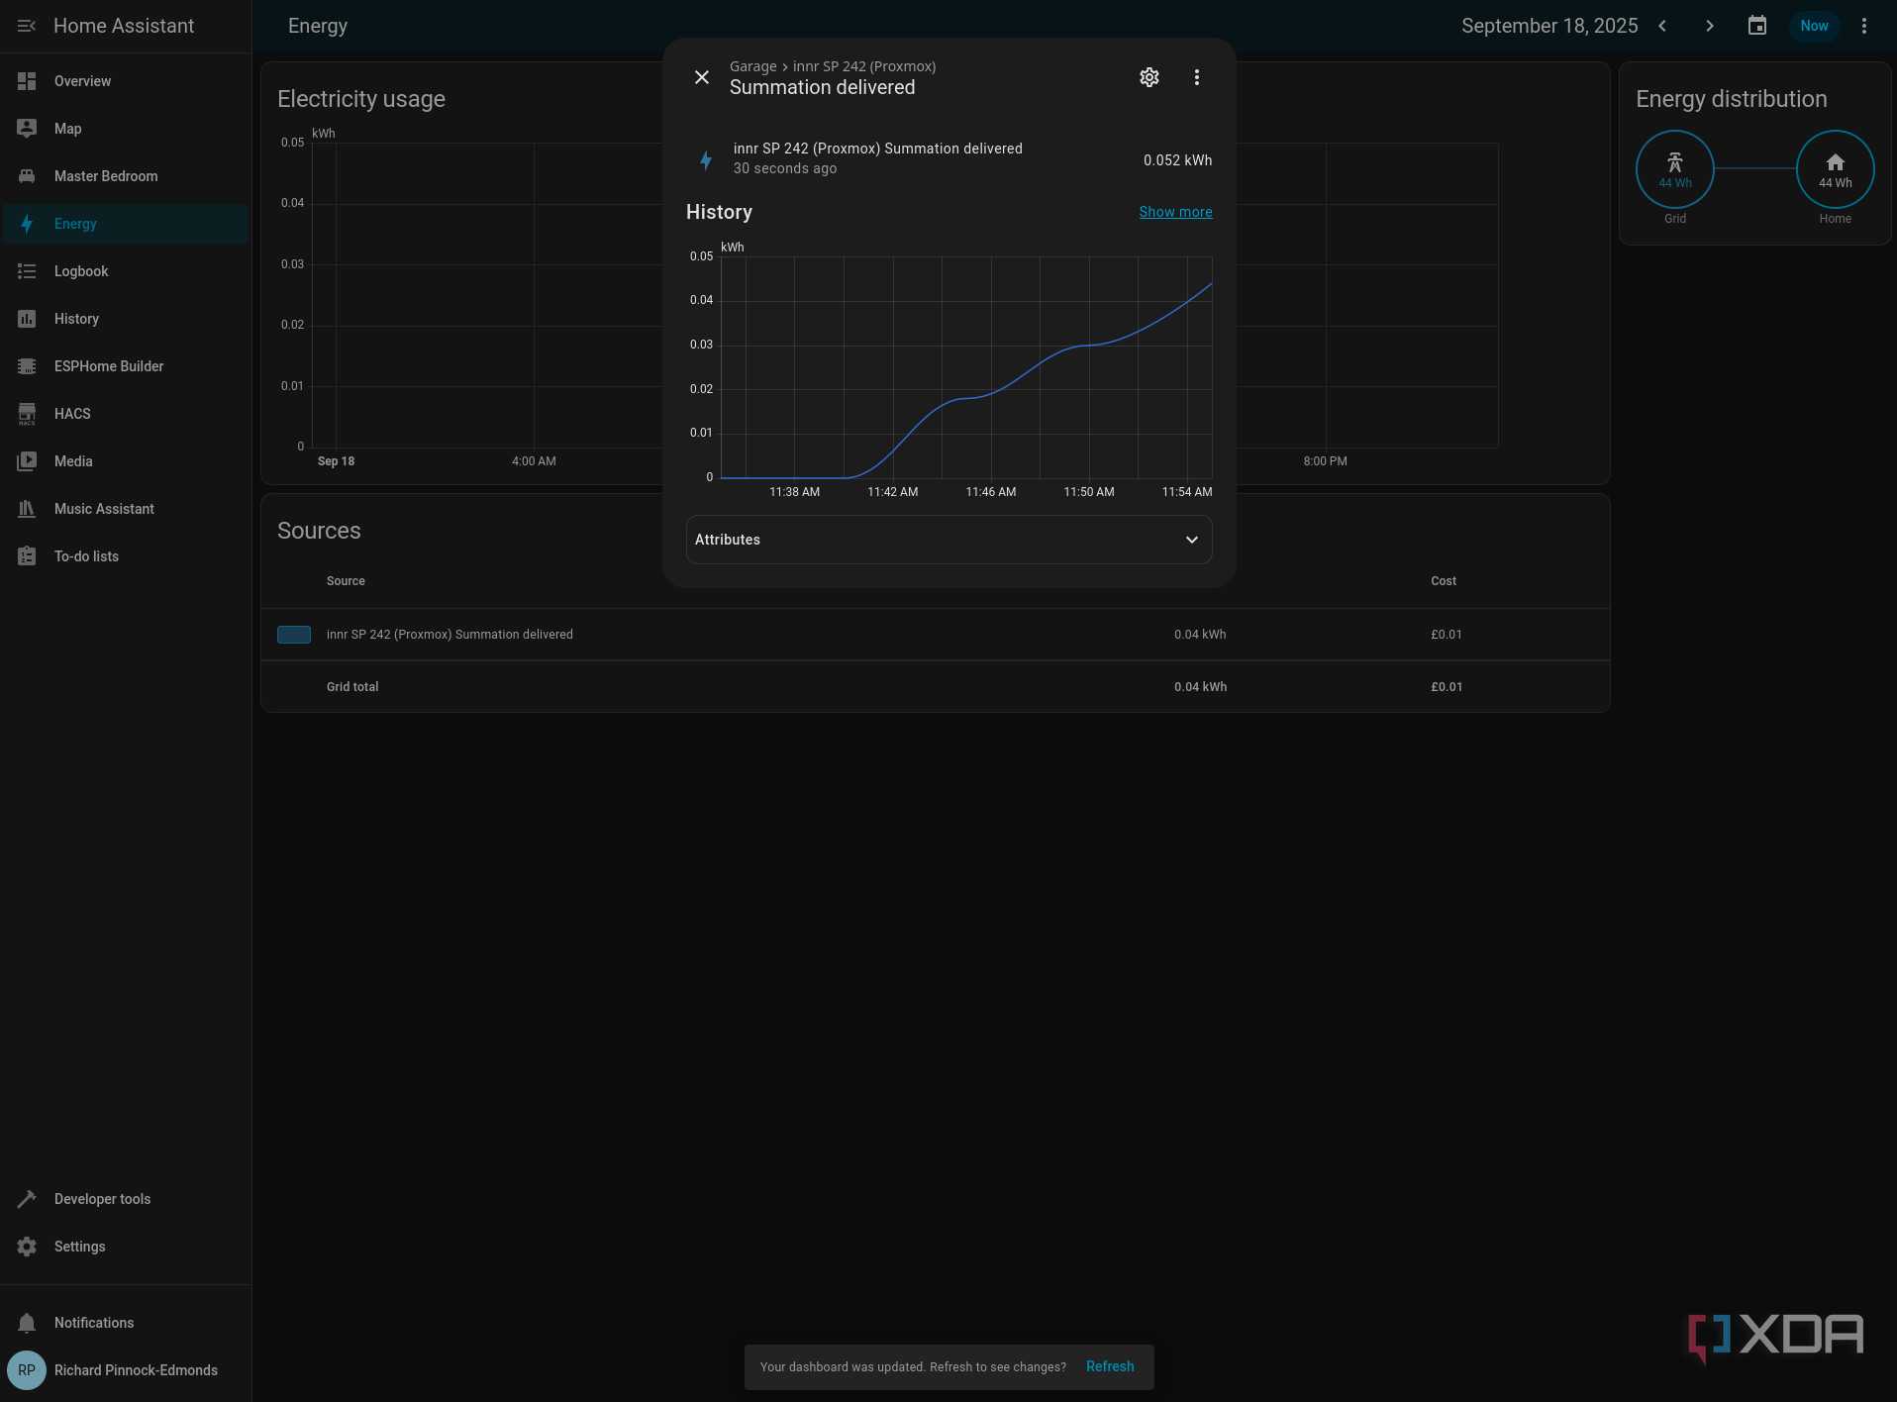
Task: Click the Garage breadcrumb in the dialog
Action: point(753,66)
